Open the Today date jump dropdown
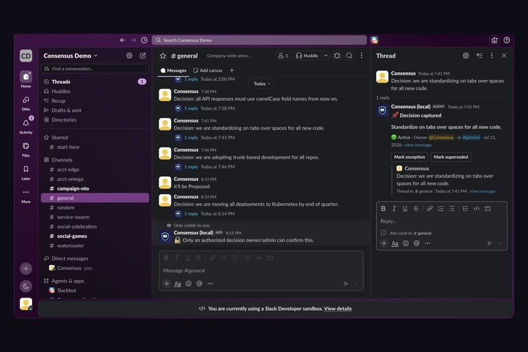528x352 pixels. 261,83
